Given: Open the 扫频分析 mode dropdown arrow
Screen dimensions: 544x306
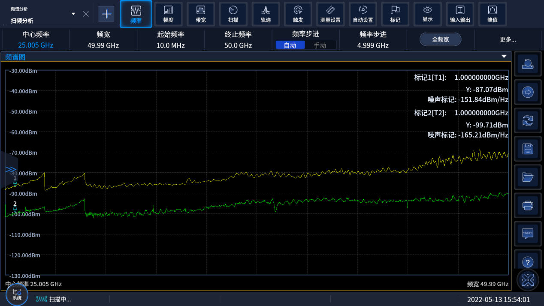Looking at the screenshot, I should [x=73, y=14].
